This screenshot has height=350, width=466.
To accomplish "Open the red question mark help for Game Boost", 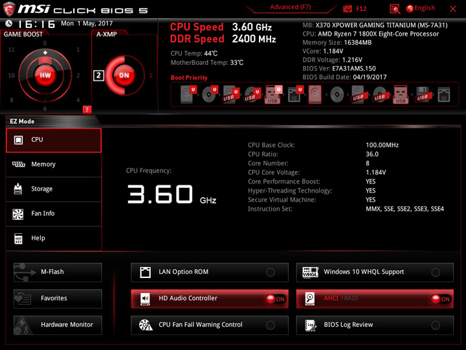I will pos(87,110).
